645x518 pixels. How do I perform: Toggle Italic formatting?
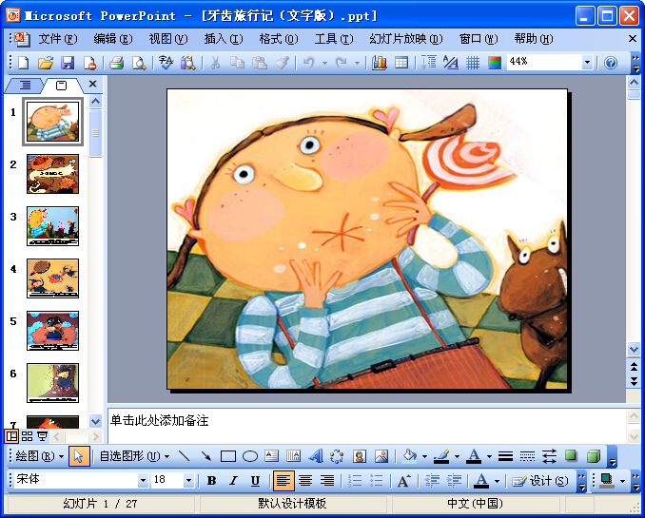tap(233, 480)
